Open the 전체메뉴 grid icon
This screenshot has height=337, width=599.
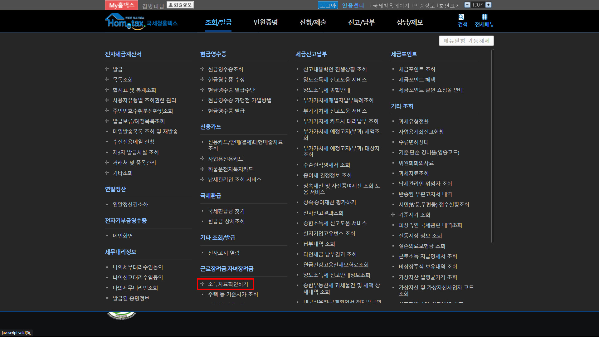click(x=484, y=17)
